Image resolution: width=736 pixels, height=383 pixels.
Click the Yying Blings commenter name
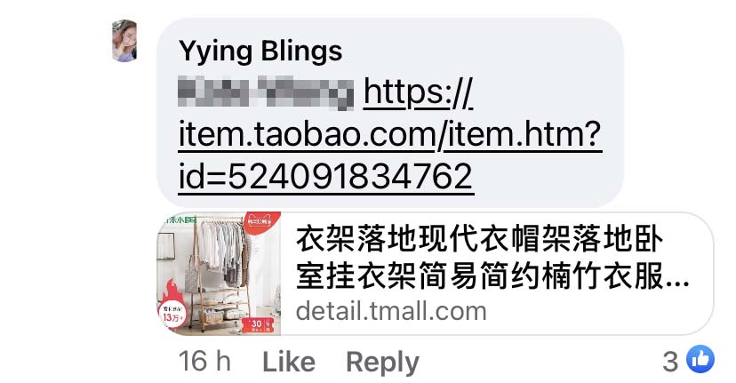click(x=260, y=52)
